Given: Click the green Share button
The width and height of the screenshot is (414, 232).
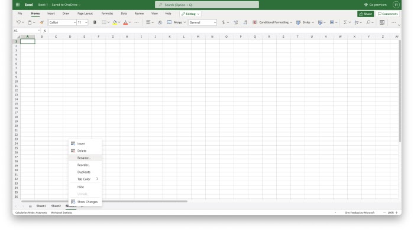Looking at the screenshot, I should click(x=366, y=14).
